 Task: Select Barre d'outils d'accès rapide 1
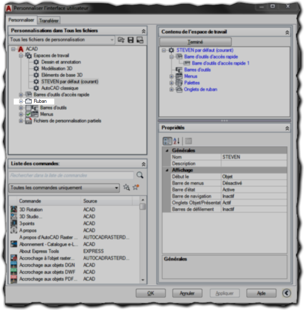(x=221, y=63)
